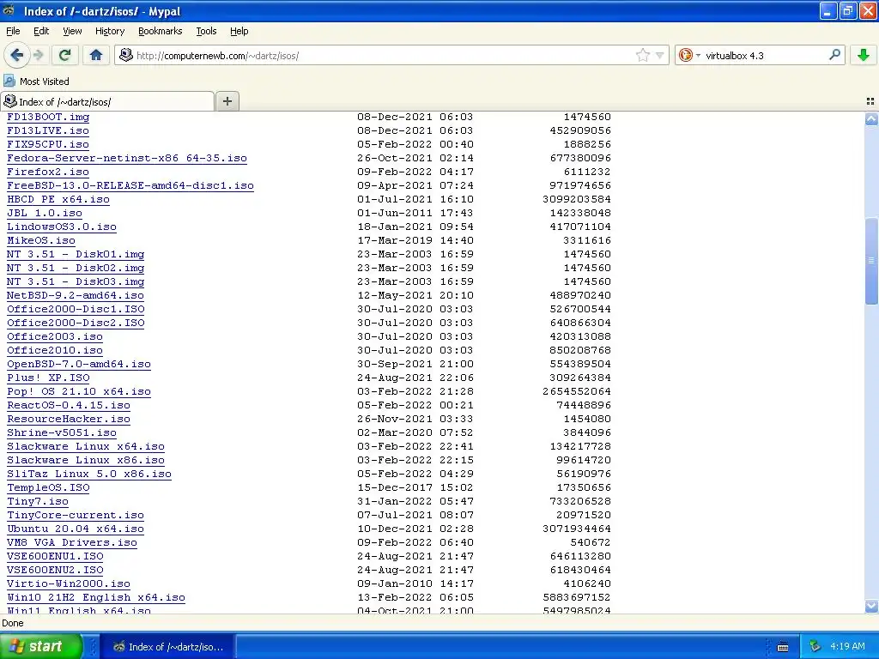Open Downloads with the green arrow icon

point(864,55)
